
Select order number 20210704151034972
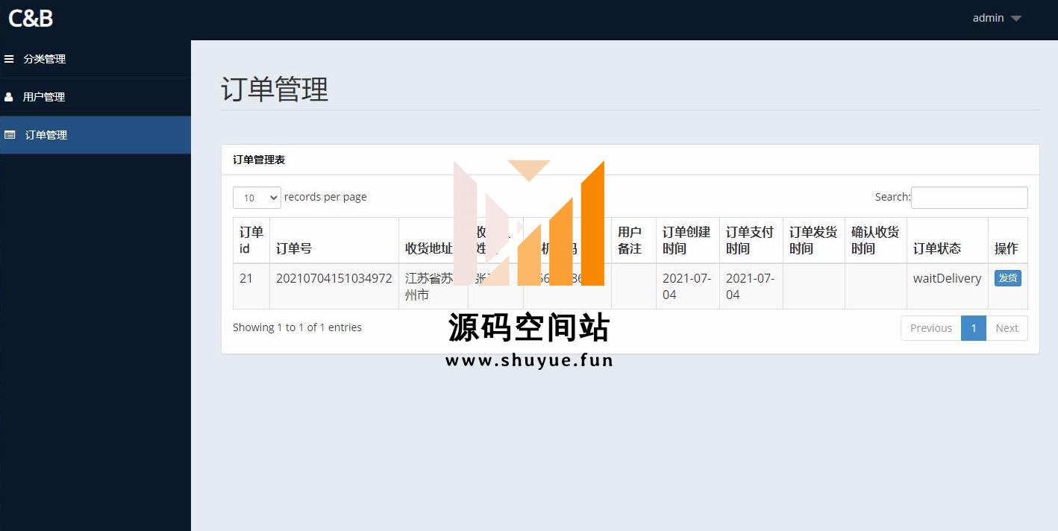click(x=334, y=278)
